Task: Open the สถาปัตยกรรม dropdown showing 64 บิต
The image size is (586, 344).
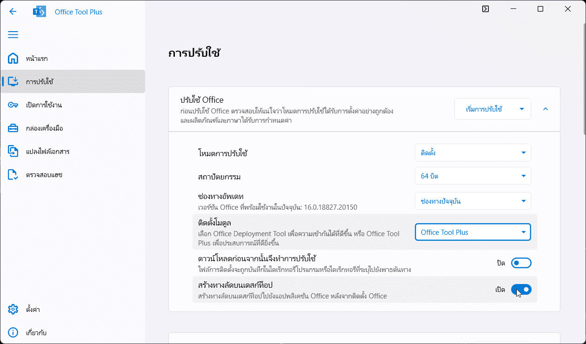Action: [473, 176]
